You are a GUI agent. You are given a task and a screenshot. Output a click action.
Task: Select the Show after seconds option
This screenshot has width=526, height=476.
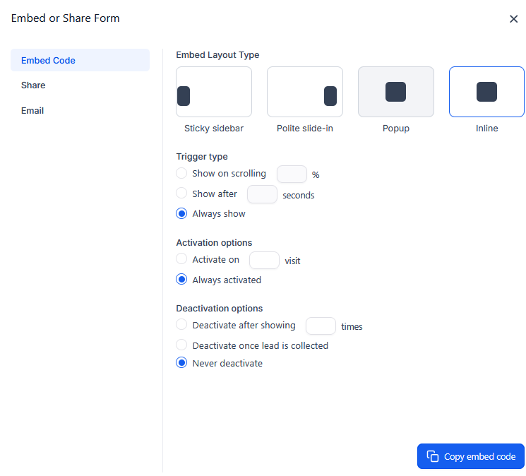coord(181,194)
